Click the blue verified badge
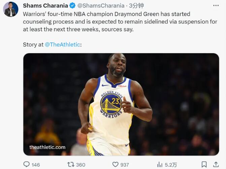This screenshot has width=226, height=169. (x=72, y=6)
